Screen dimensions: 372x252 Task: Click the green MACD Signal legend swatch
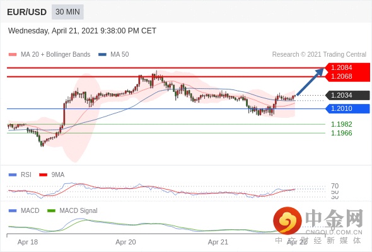point(51,211)
